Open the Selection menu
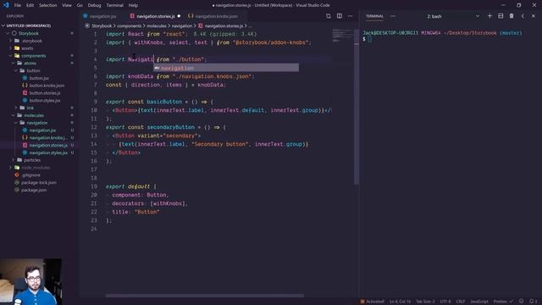 47,5
